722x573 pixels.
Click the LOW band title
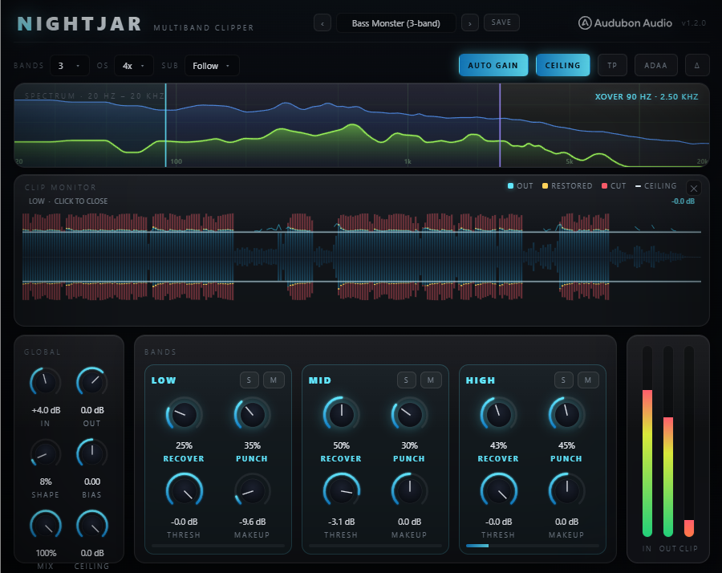point(164,380)
